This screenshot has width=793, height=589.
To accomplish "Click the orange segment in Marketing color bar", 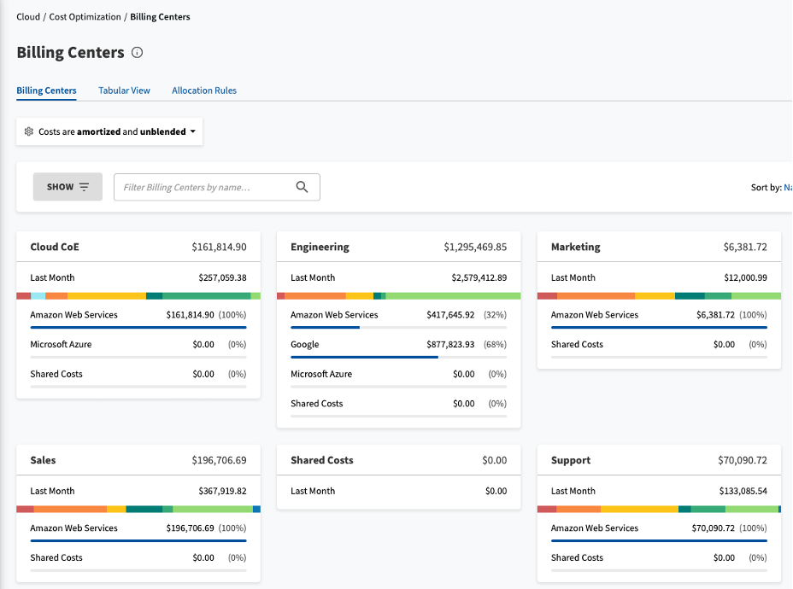I will point(596,296).
